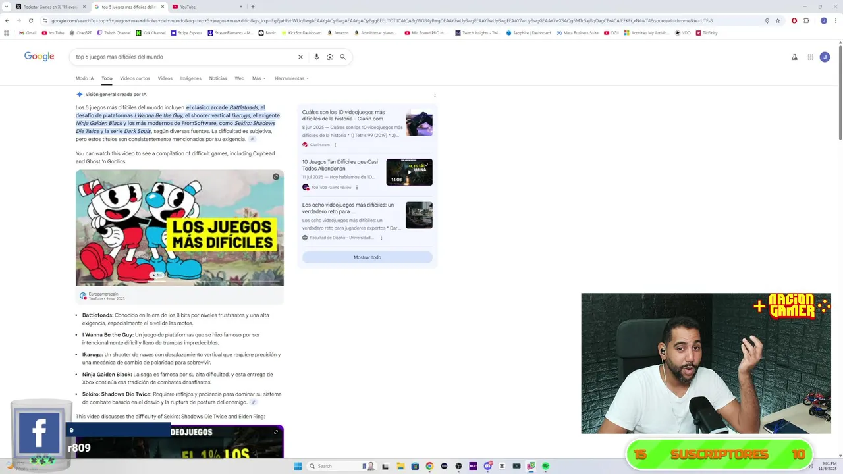This screenshot has height=474, width=843.
Task: Open three-dot menu for the Game Review source
Action: point(356,188)
